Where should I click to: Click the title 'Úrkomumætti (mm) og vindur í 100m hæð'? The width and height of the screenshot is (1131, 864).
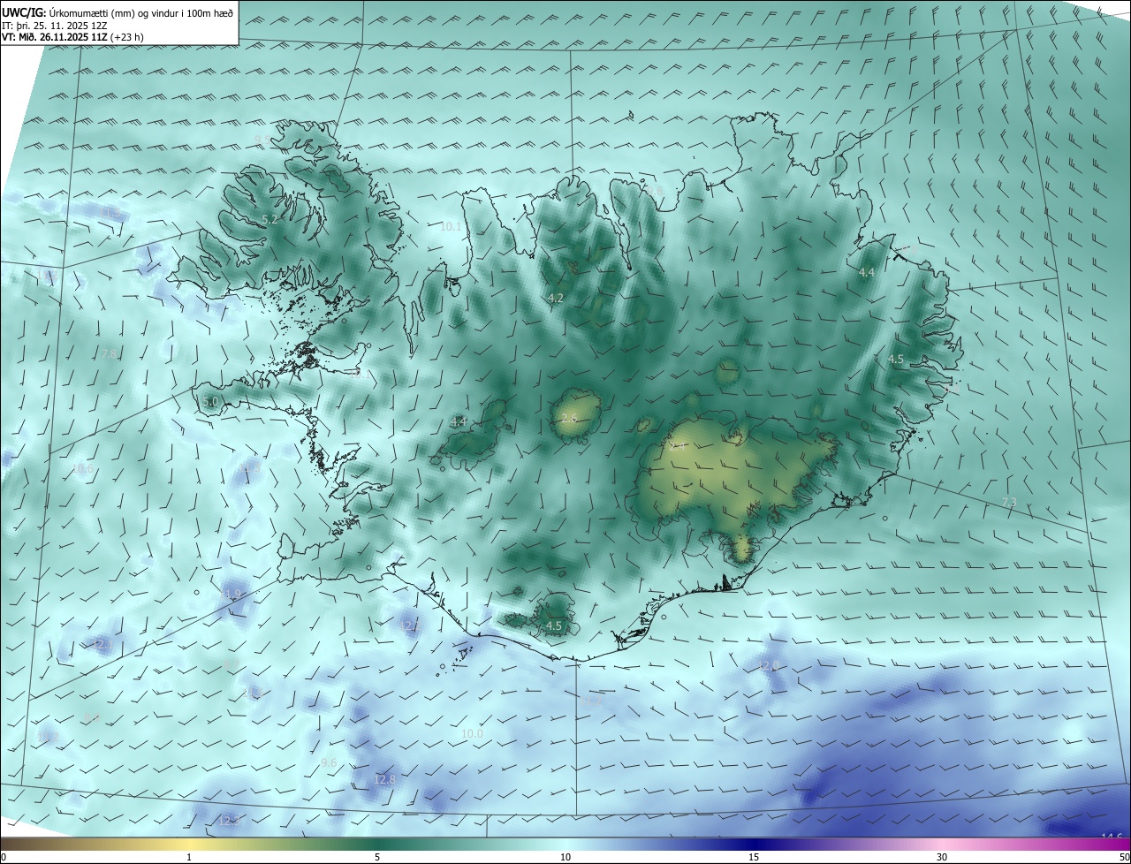(x=140, y=12)
